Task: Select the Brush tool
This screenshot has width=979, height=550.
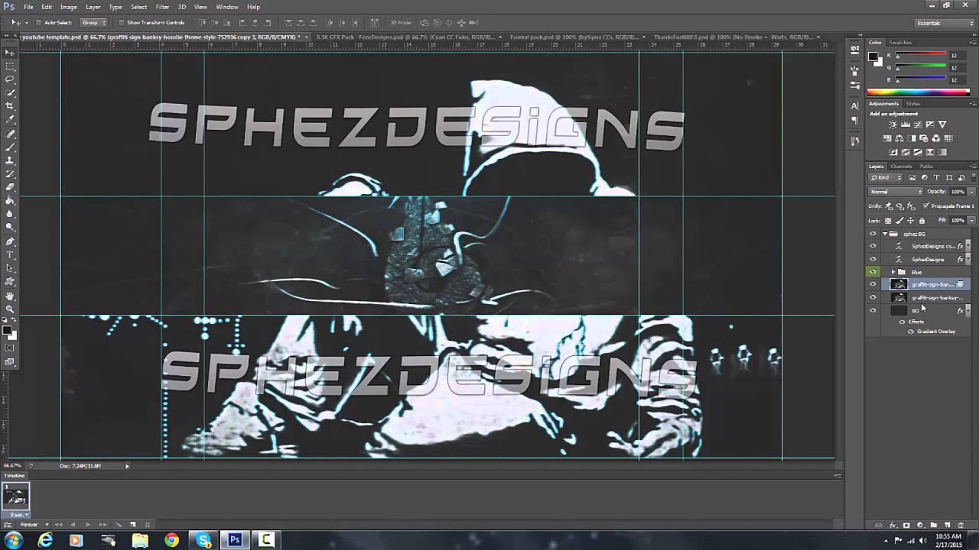Action: (9, 147)
